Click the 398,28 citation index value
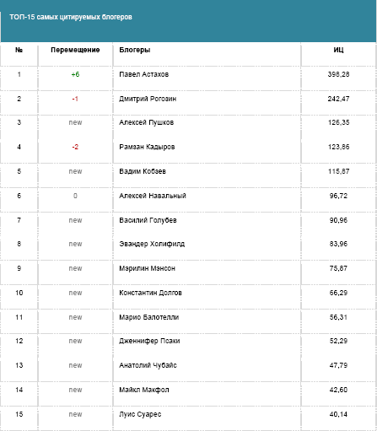The image size is (377, 431). click(x=338, y=74)
